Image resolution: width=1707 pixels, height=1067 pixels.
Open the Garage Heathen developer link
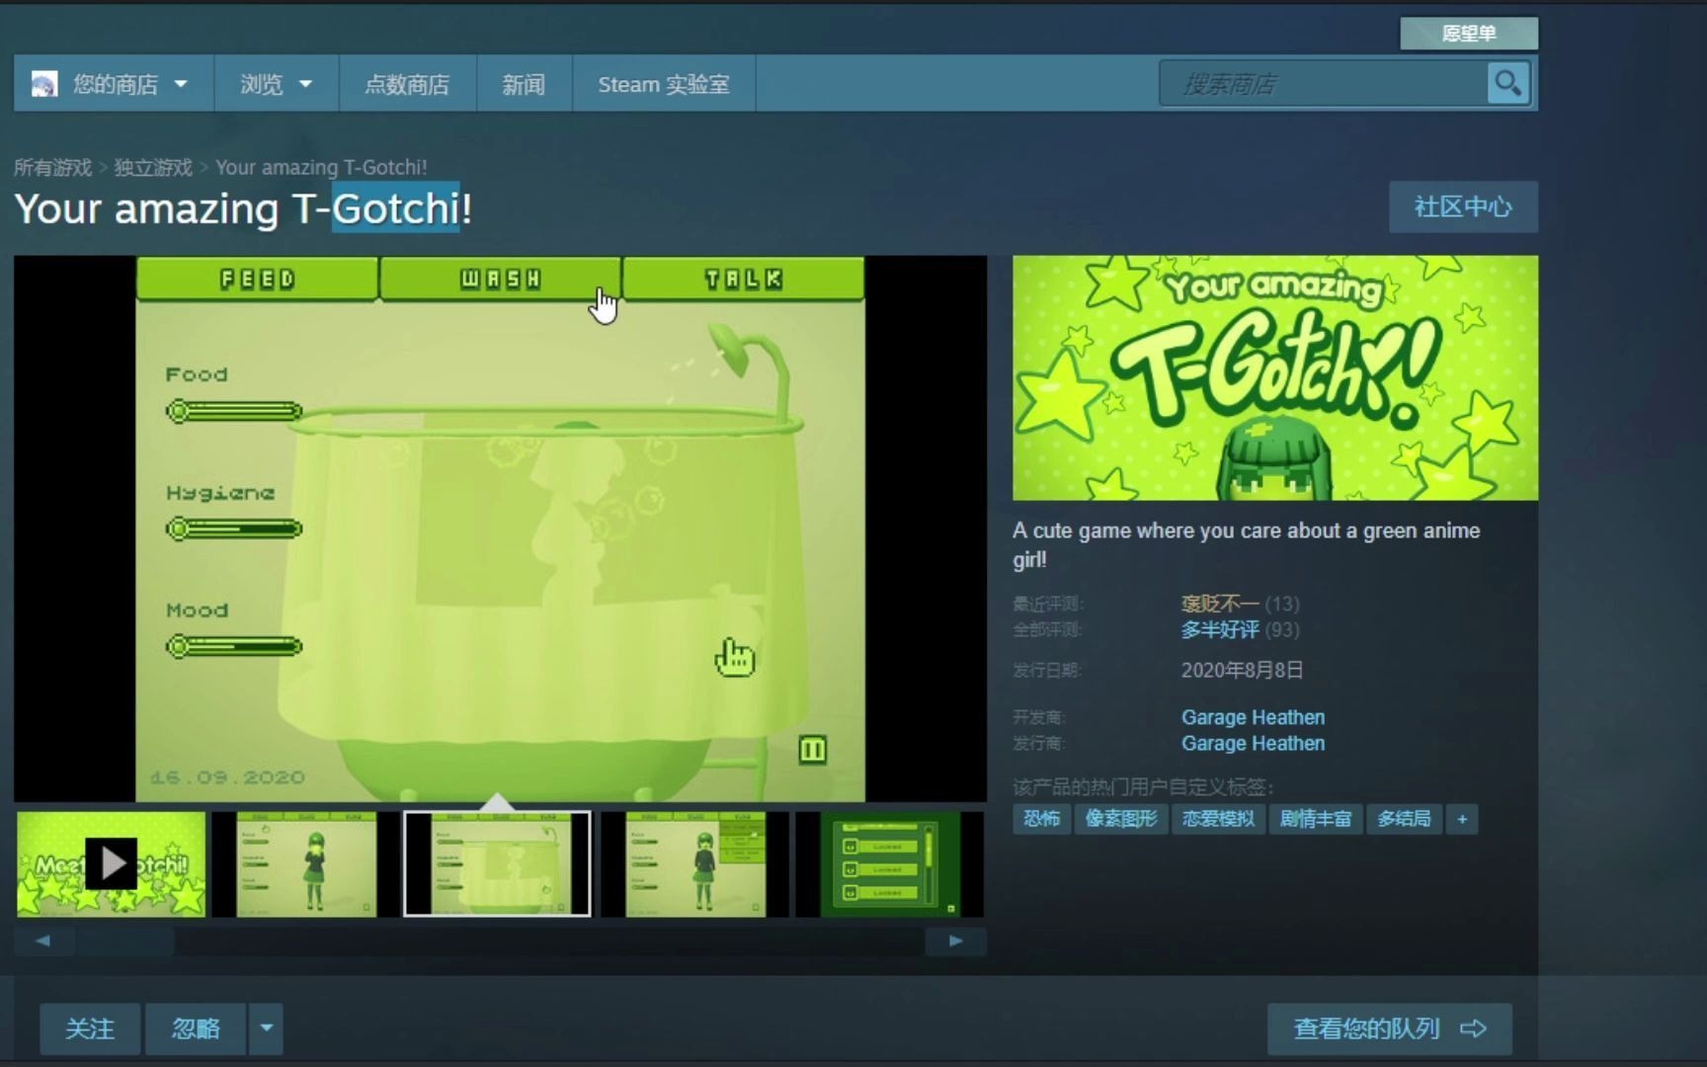[x=1252, y=717]
